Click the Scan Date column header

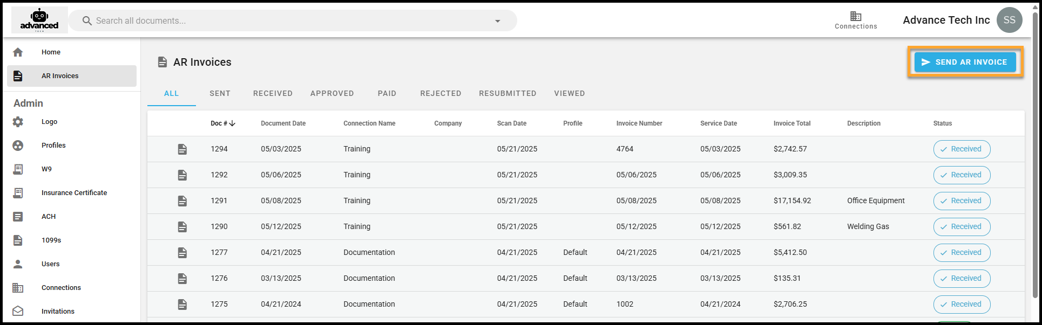[511, 123]
